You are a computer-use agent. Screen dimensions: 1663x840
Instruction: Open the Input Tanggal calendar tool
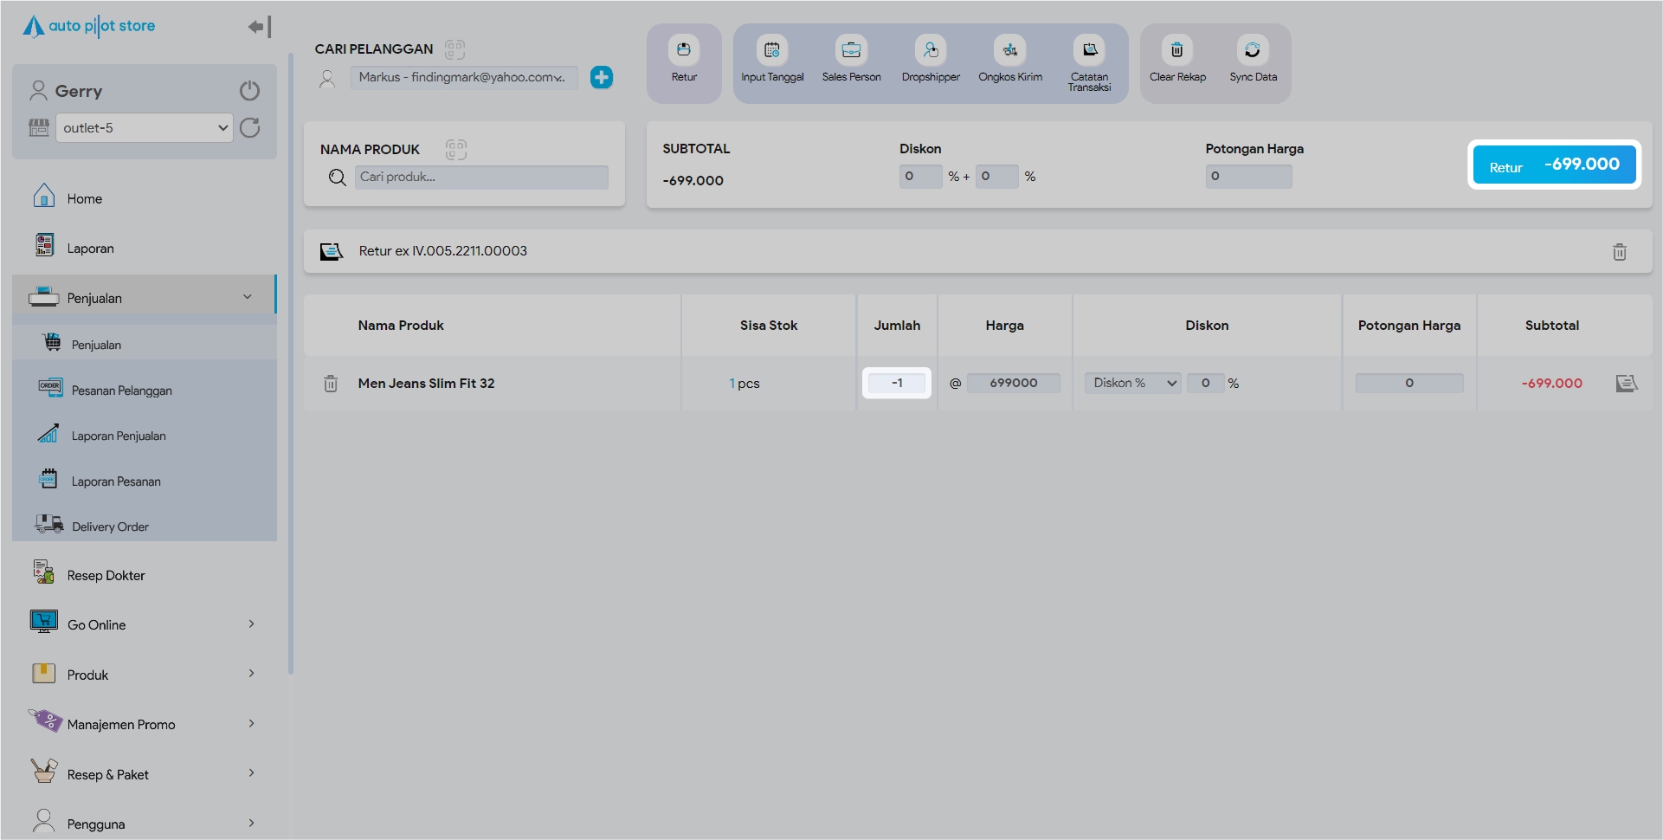click(771, 50)
